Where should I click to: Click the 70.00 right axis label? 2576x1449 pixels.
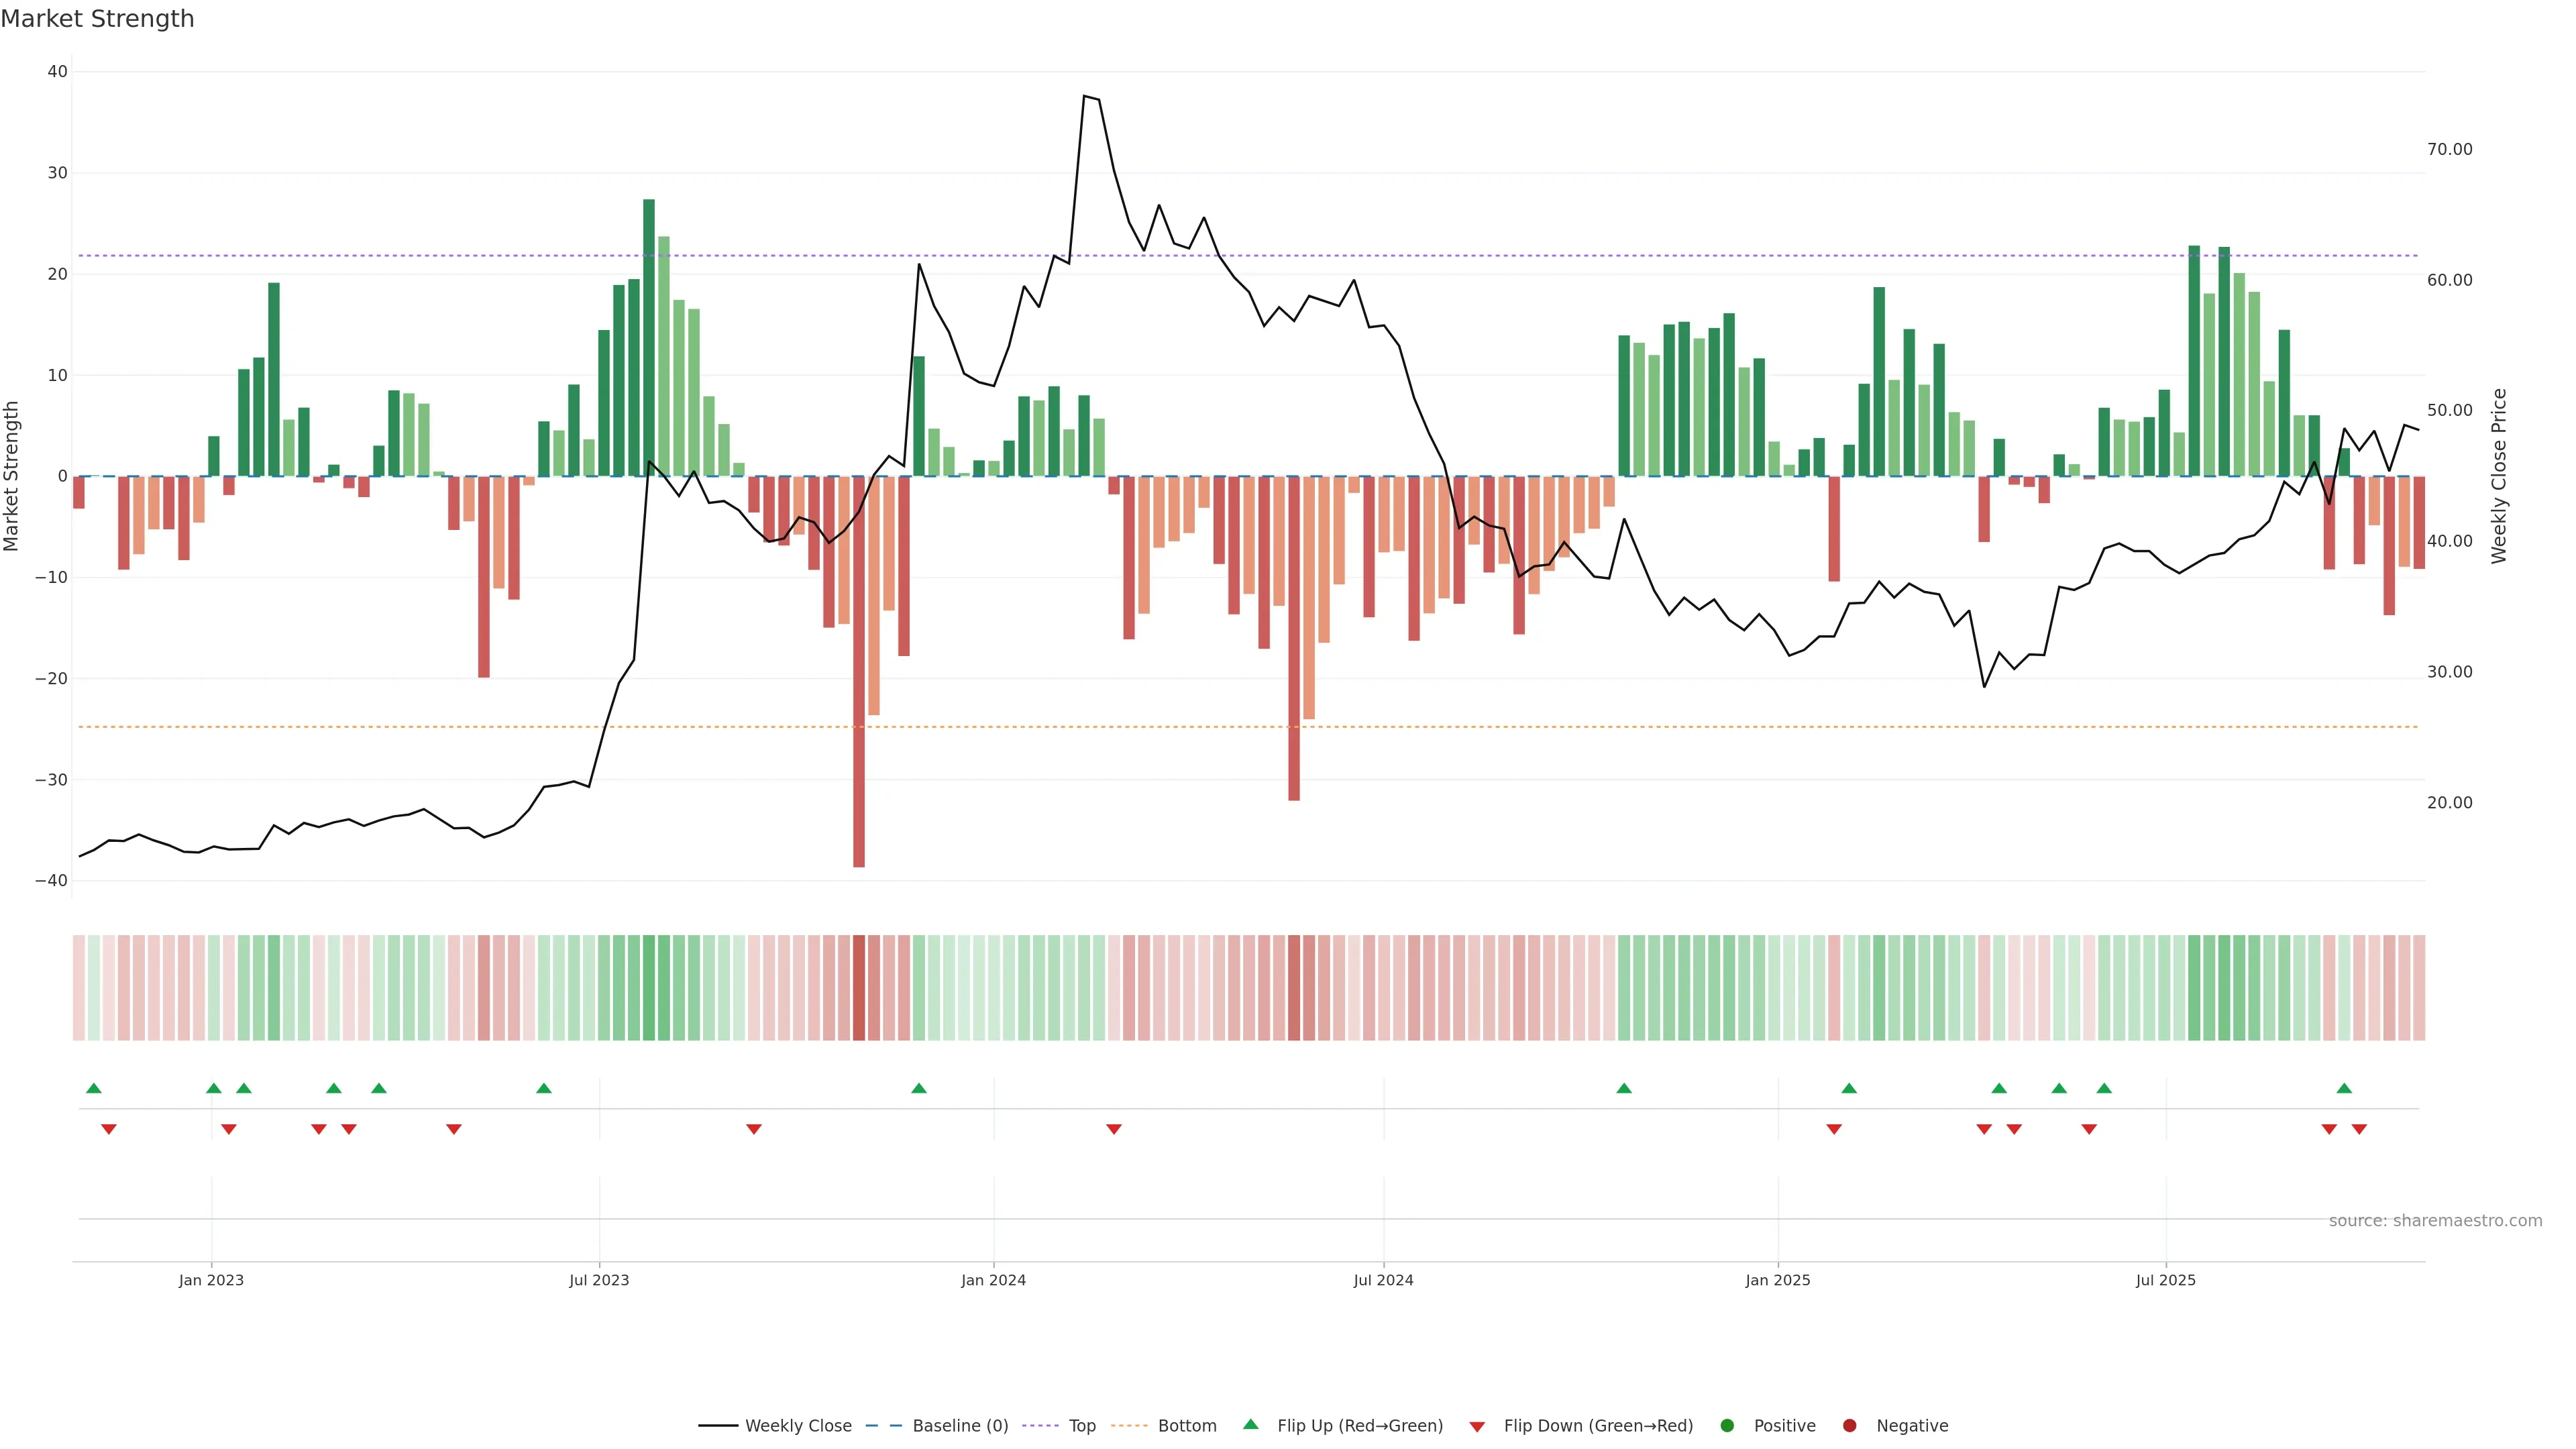click(x=2449, y=149)
